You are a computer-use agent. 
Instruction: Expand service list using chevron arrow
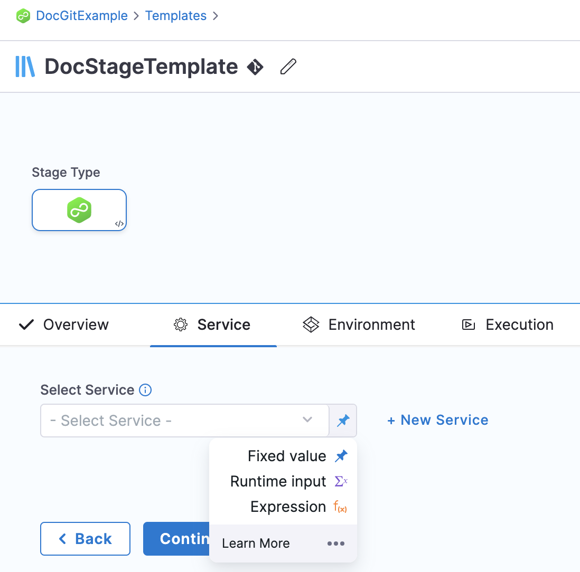pos(307,420)
